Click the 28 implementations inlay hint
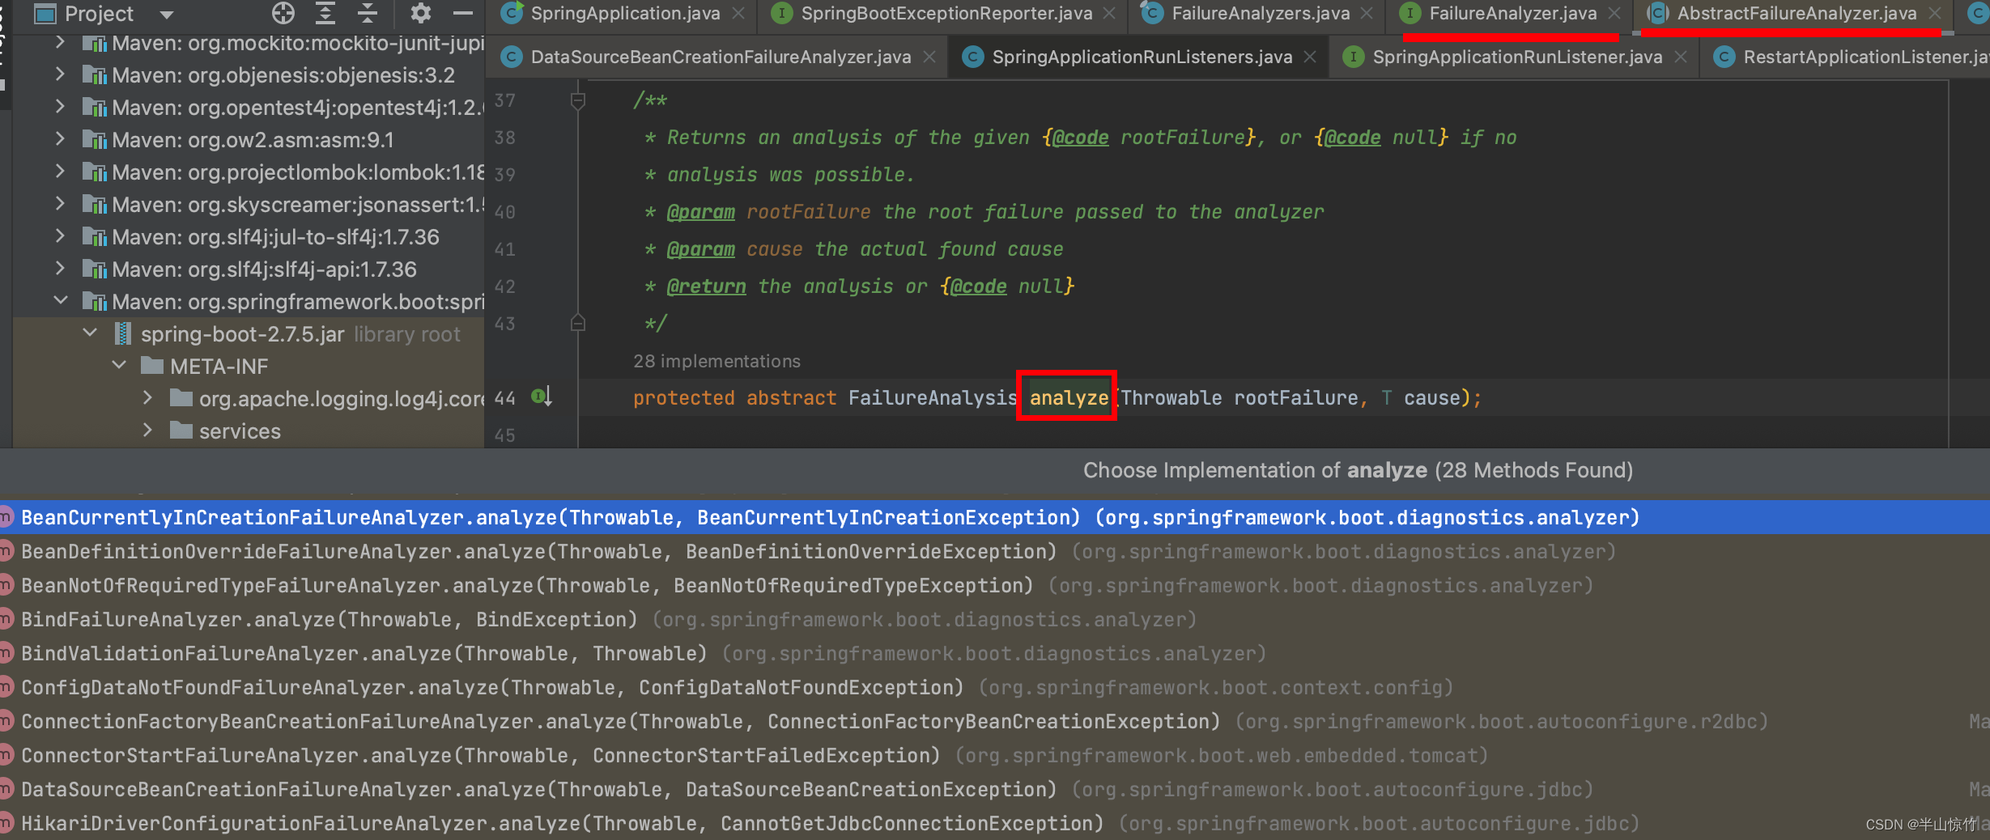Image resolution: width=1990 pixels, height=840 pixels. coord(716,361)
